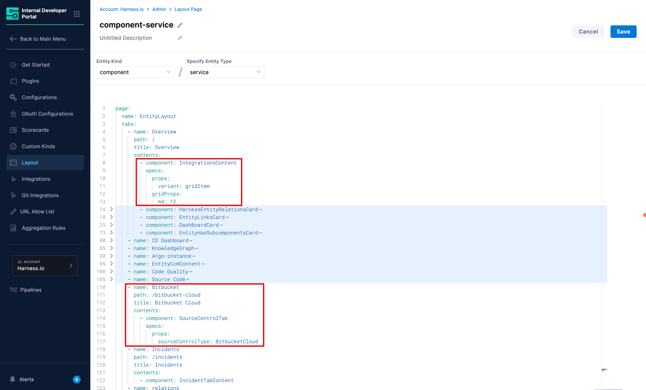Click the Git Integrations sidebar icon
This screenshot has width=646, height=390.
pyautogui.click(x=13, y=196)
